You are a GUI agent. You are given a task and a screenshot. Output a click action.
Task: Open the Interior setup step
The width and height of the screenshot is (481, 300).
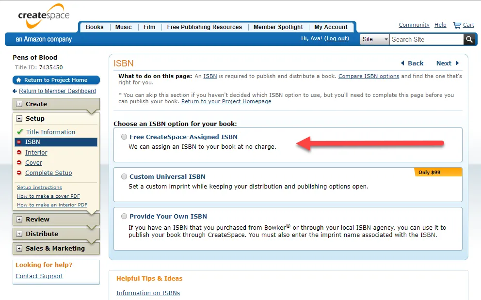point(36,153)
